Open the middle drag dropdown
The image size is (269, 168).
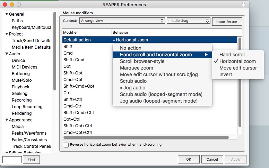pyautogui.click(x=188, y=21)
